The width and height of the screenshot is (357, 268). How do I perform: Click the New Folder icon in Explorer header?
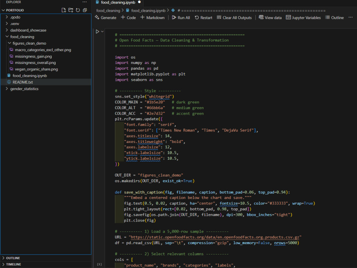(71, 10)
